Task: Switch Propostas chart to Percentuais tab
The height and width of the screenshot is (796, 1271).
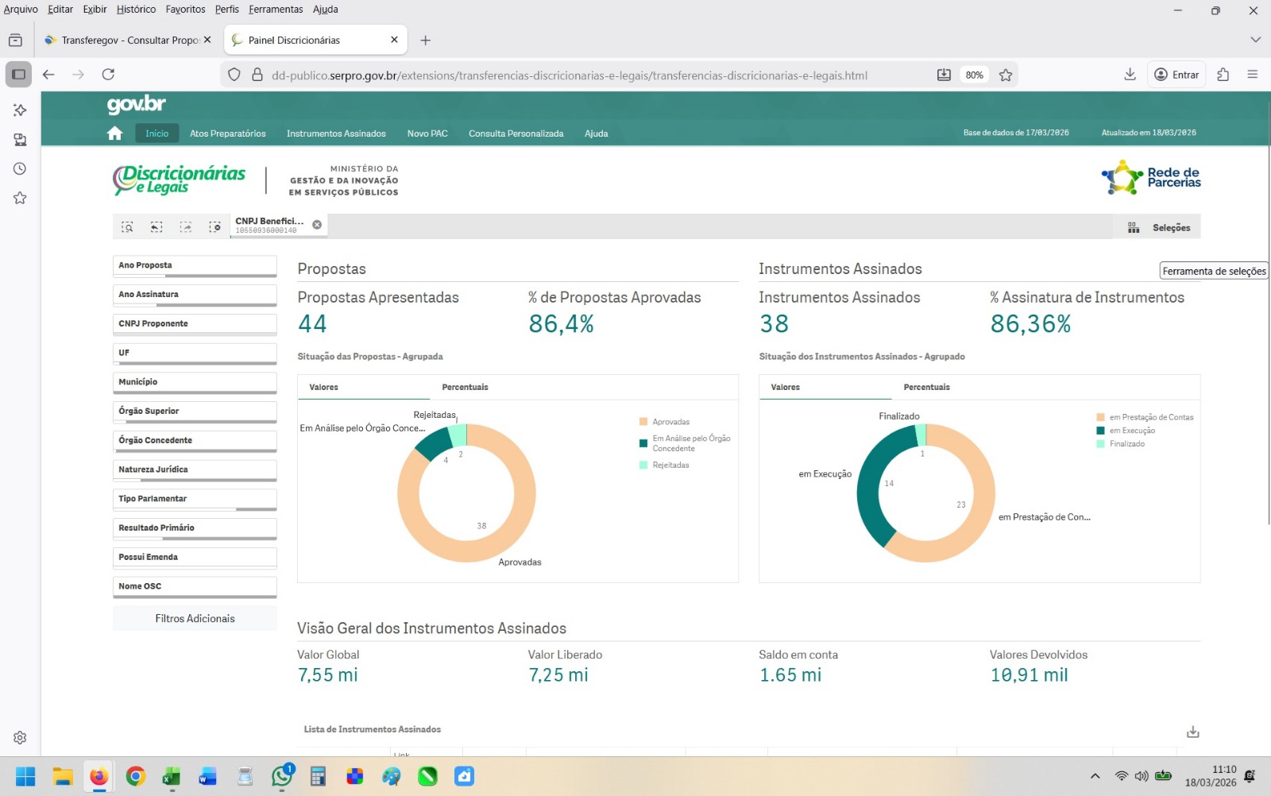Action: click(465, 388)
